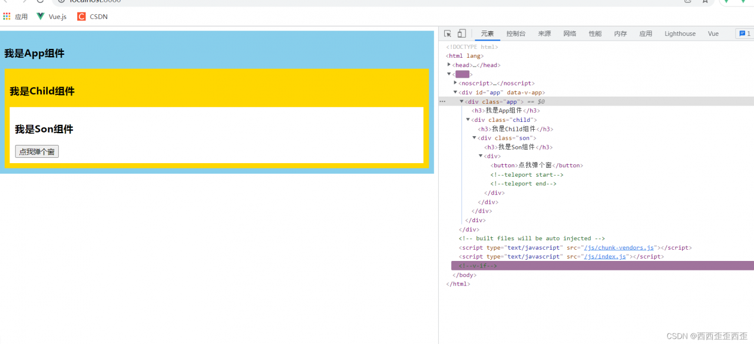Click the 我是Son组件 heading on page
Screen dimensions: 754x344
click(44, 129)
